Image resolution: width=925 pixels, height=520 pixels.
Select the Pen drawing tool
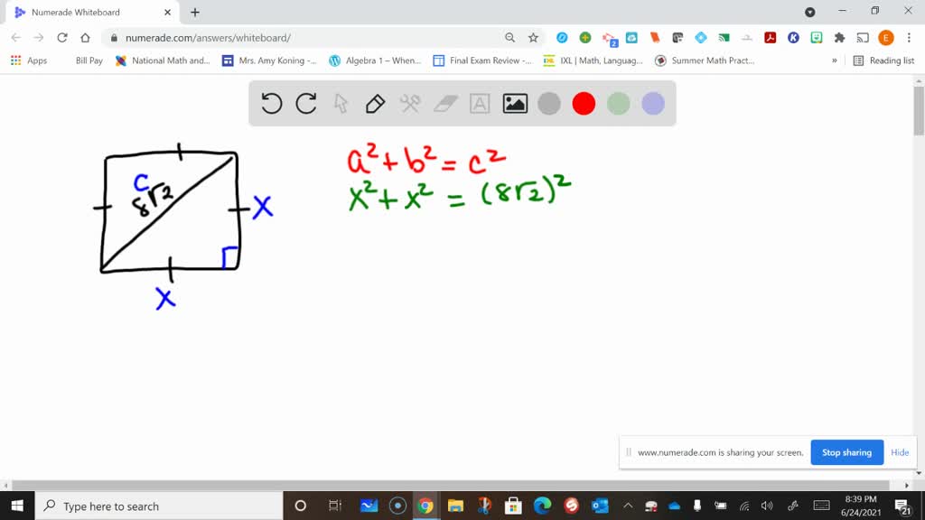[374, 103]
